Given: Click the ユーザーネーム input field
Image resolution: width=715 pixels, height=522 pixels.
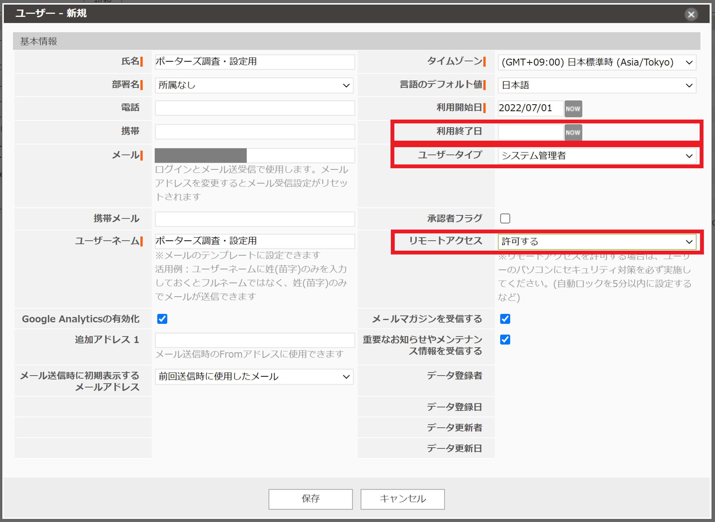Looking at the screenshot, I should point(255,241).
